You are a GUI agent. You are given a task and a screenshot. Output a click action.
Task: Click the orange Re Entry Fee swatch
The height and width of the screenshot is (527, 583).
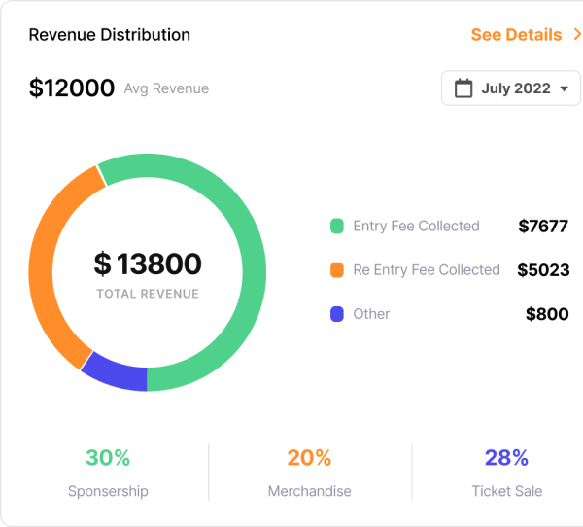(337, 270)
